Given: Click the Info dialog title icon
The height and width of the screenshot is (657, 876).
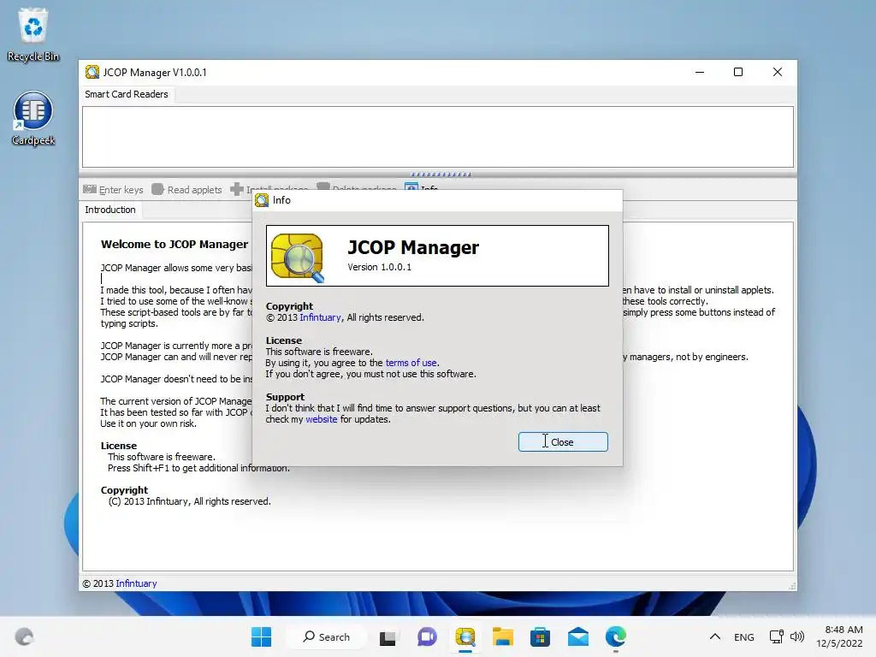Looking at the screenshot, I should 262,200.
